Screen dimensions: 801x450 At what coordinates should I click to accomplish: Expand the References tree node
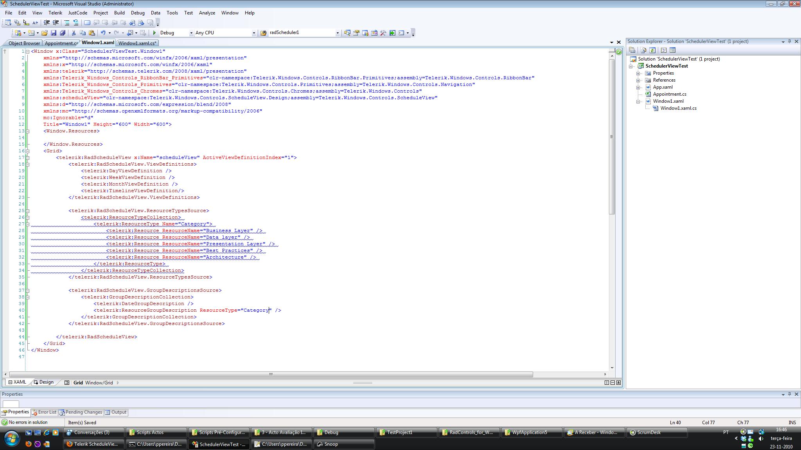(x=638, y=80)
